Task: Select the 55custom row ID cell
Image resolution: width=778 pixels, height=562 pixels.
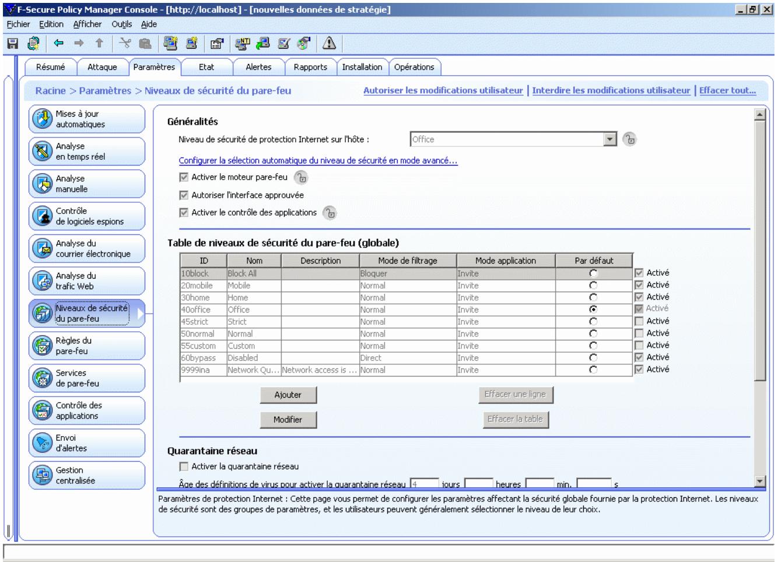Action: pyautogui.click(x=204, y=346)
